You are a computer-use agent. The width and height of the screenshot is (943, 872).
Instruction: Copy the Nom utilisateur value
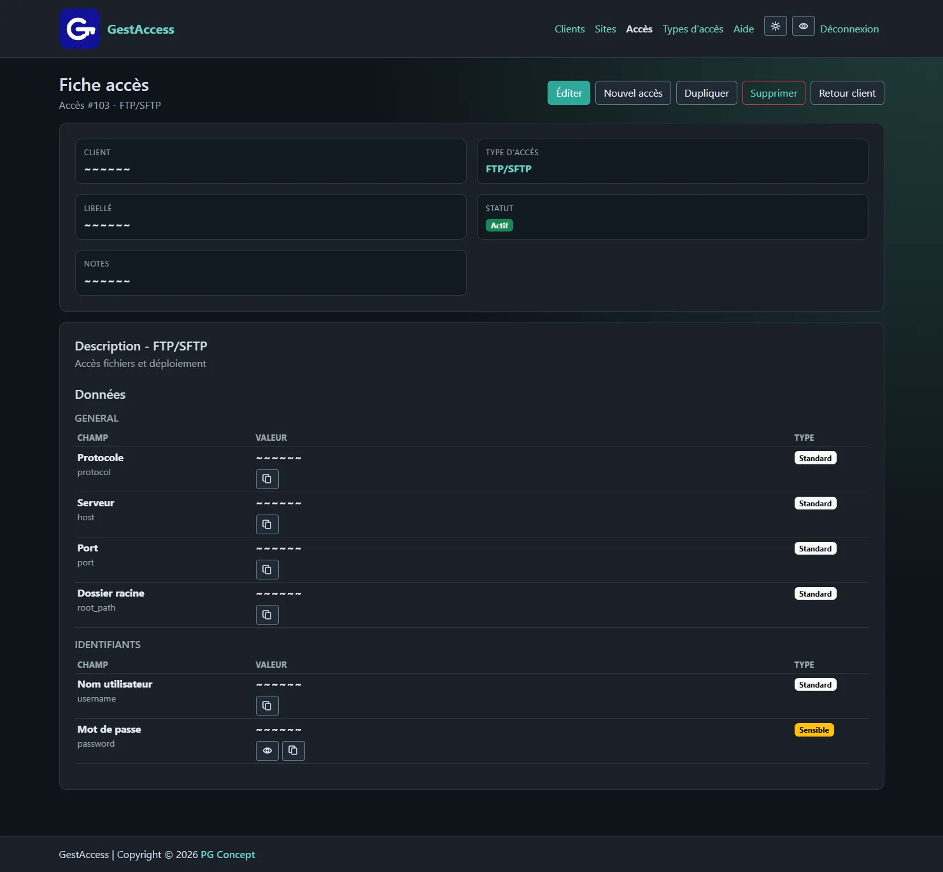click(267, 705)
